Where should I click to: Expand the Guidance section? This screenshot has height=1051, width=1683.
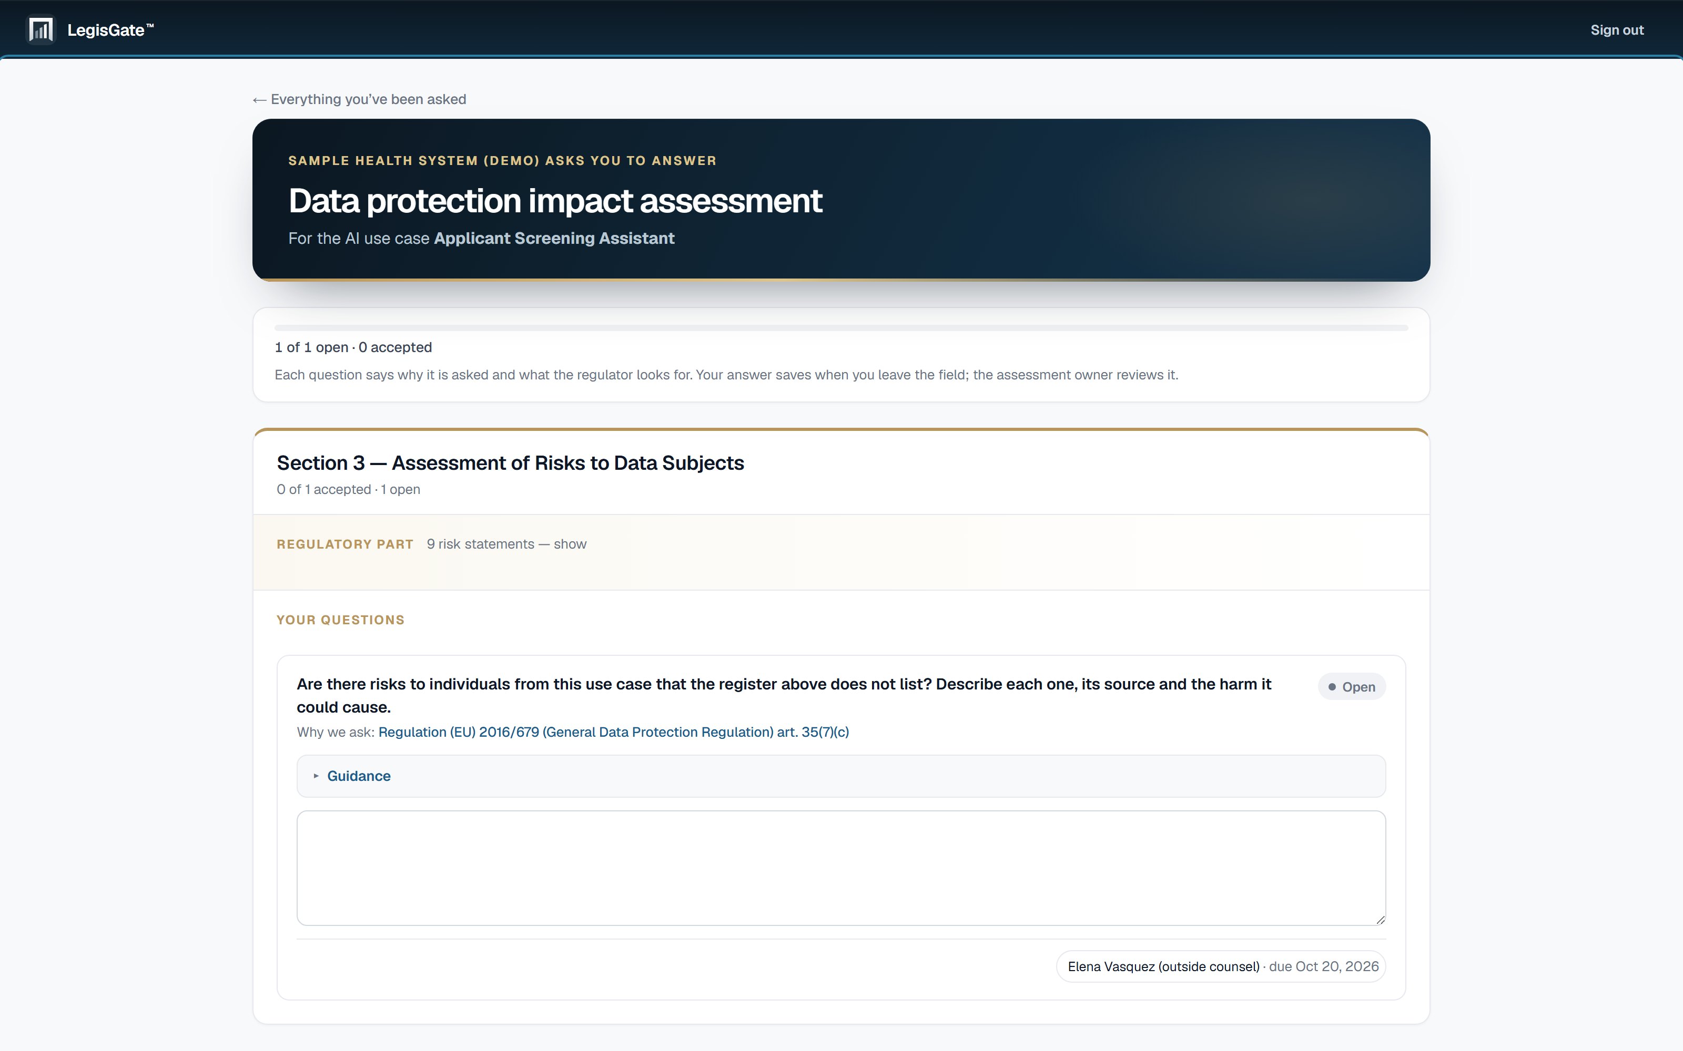[x=841, y=776]
